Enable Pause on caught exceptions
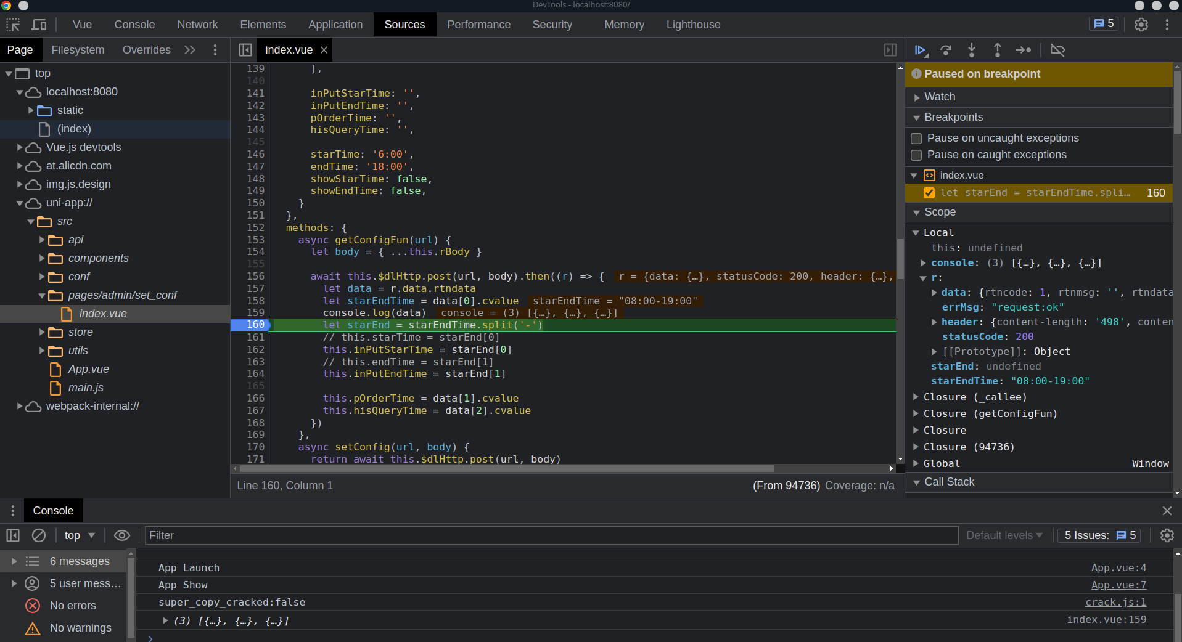Screen dimensions: 1182x642 (916, 155)
